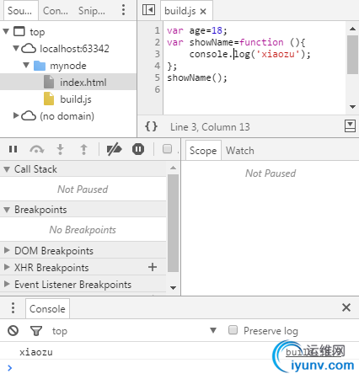
Task: Click the step over function icon
Action: click(x=37, y=149)
